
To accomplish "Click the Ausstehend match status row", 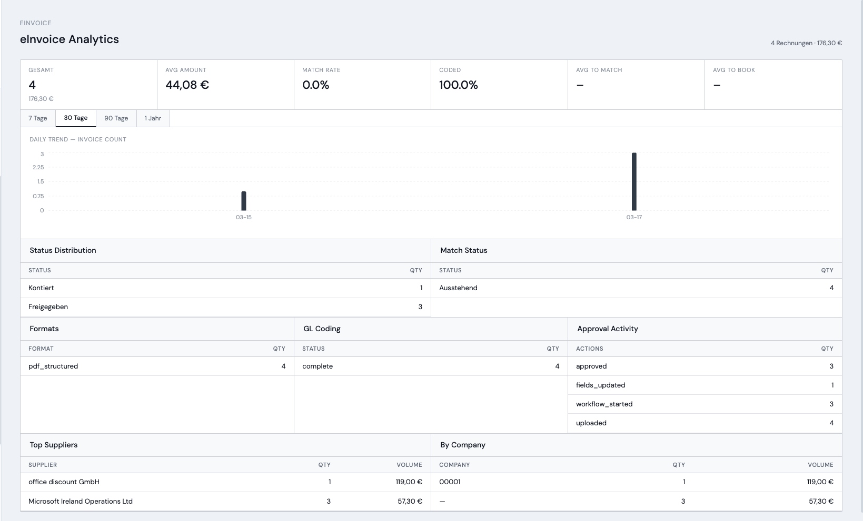I will [636, 288].
